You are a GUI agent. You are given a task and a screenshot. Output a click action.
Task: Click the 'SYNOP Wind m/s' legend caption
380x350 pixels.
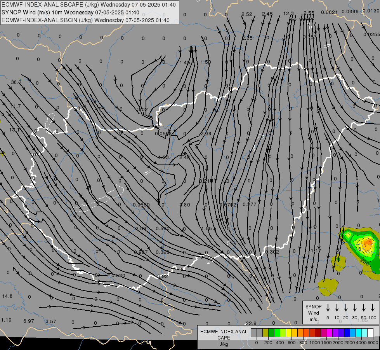point(313,313)
